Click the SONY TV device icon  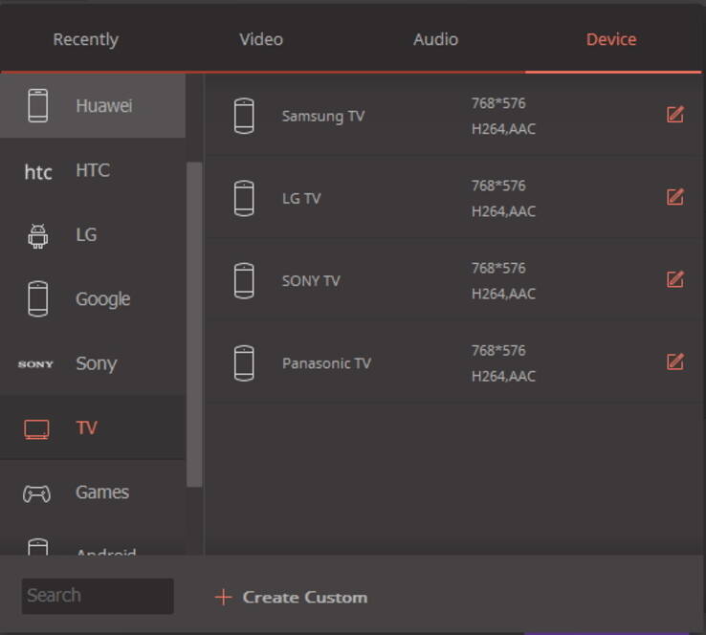click(244, 281)
